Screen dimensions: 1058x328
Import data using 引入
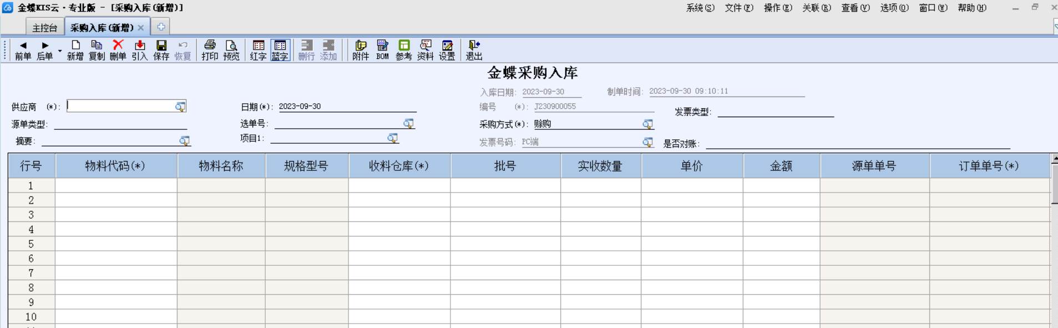point(140,50)
